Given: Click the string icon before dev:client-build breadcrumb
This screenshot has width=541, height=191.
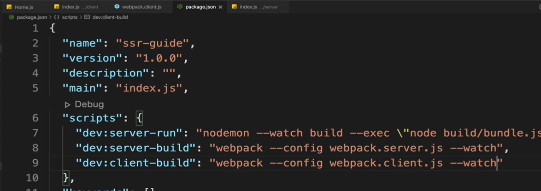Looking at the screenshot, I should 87,17.
